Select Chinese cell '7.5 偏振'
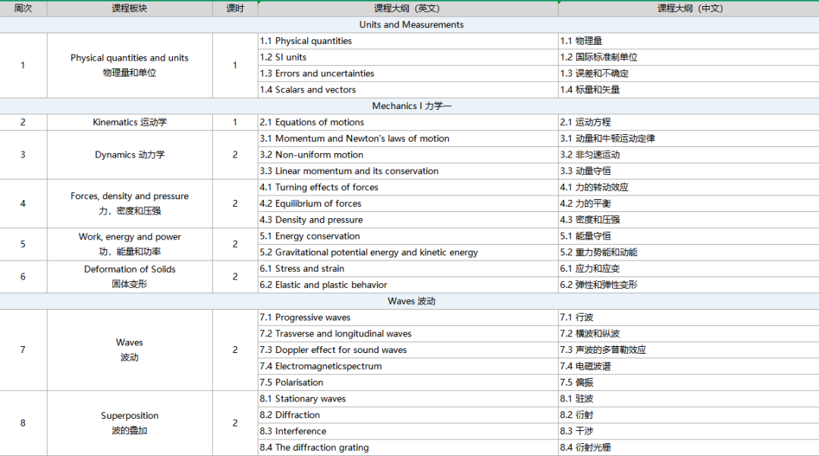Image resolution: width=819 pixels, height=456 pixels. coord(689,383)
